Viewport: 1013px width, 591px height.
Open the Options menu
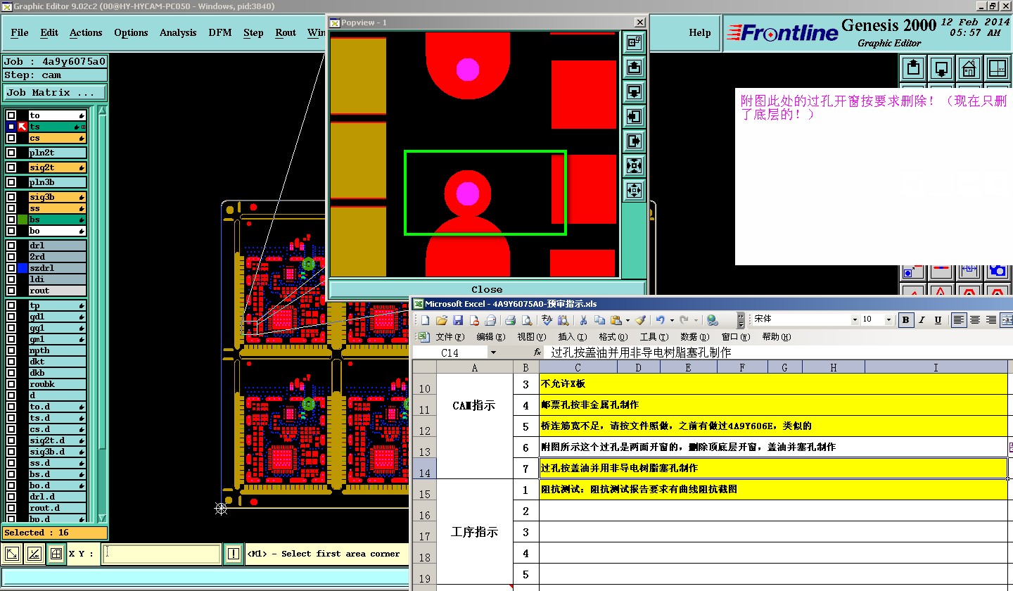pos(131,32)
